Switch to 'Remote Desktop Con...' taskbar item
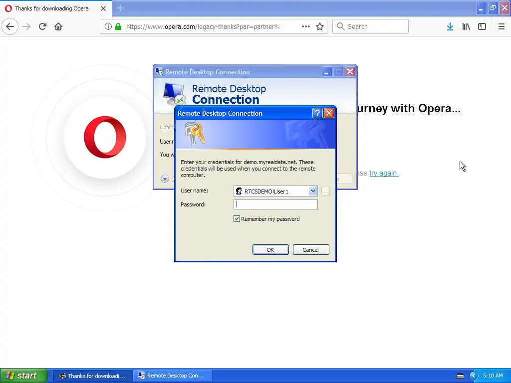This screenshot has height=383, width=511. click(x=173, y=376)
